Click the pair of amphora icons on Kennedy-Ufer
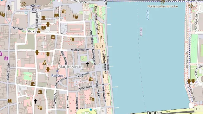Viewport: 203px width, 114px height. point(191,81)
